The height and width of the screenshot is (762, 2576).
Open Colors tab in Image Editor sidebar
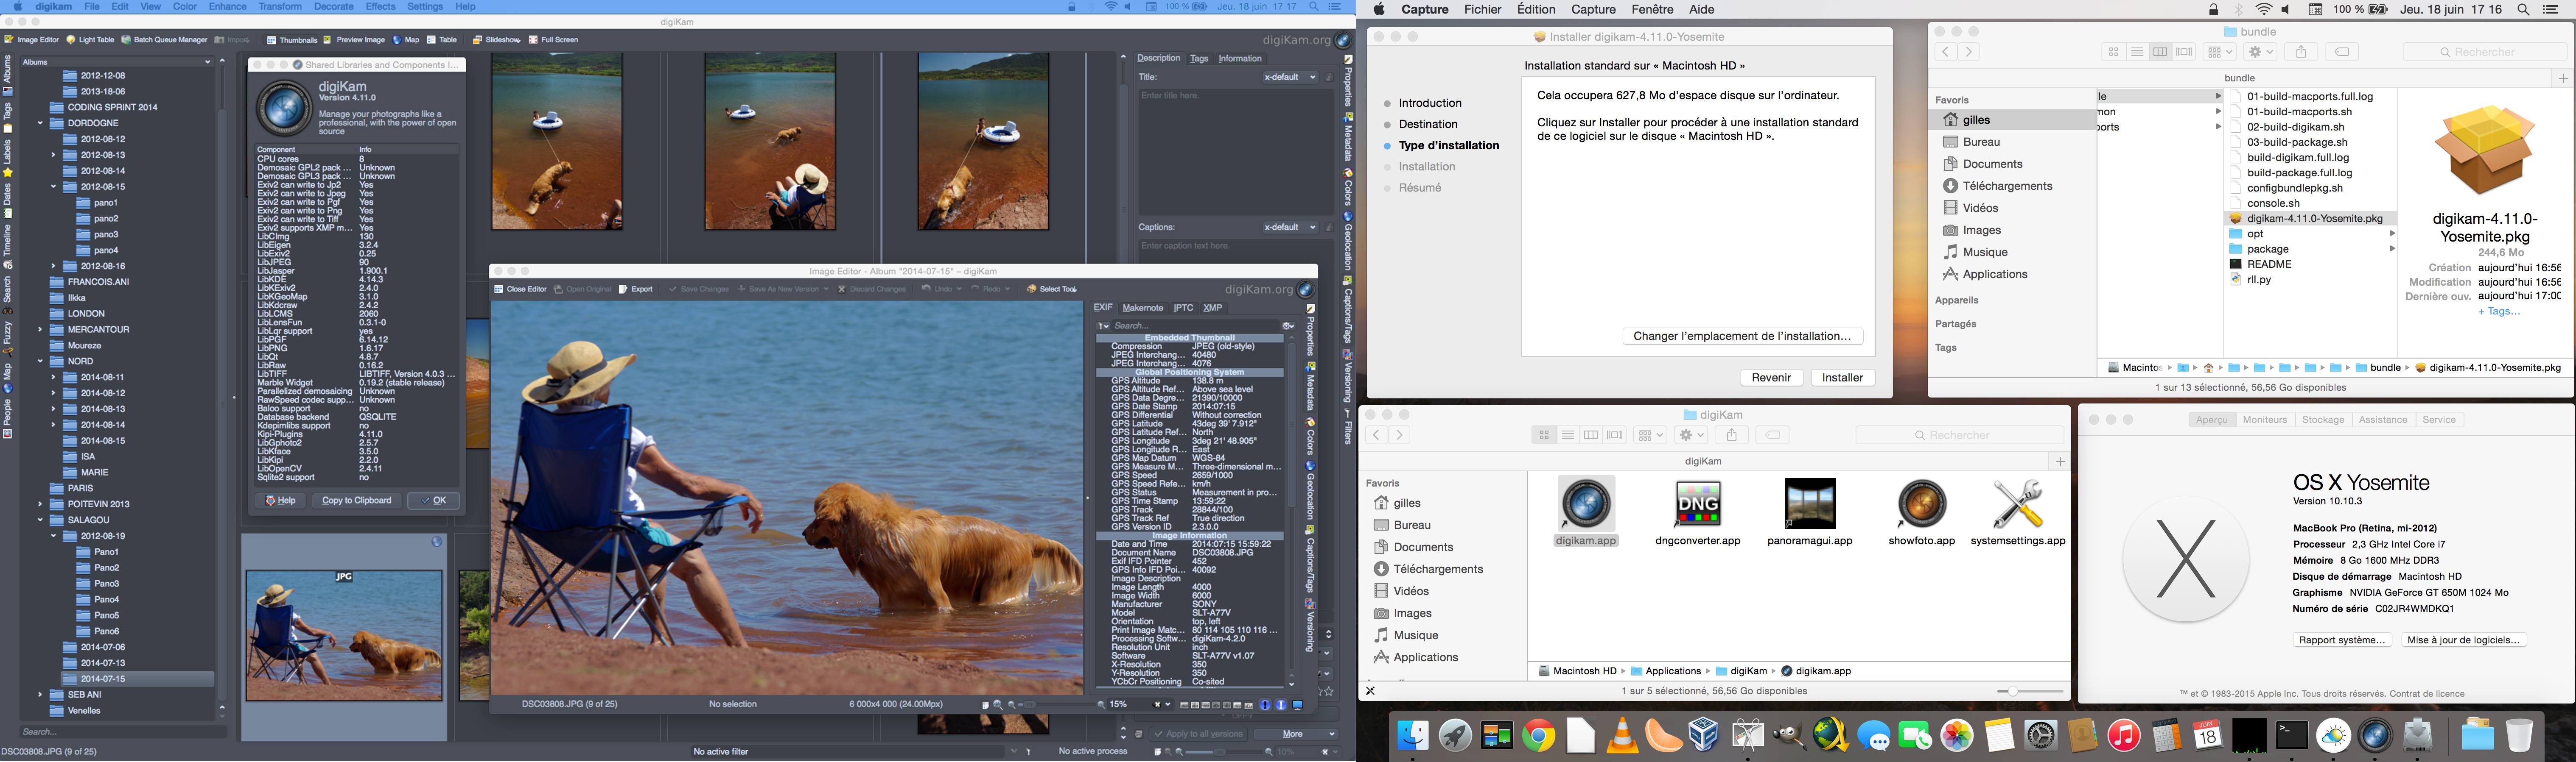coord(1310,437)
